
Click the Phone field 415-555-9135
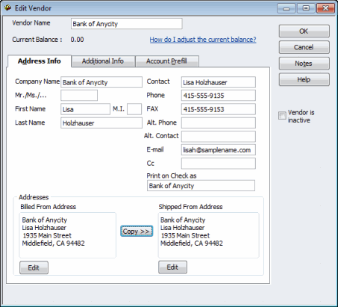pos(219,96)
